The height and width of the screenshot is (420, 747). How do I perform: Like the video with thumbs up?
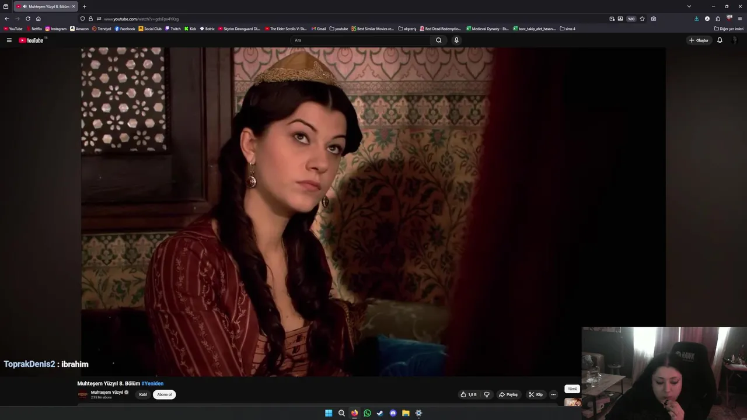pyautogui.click(x=469, y=394)
